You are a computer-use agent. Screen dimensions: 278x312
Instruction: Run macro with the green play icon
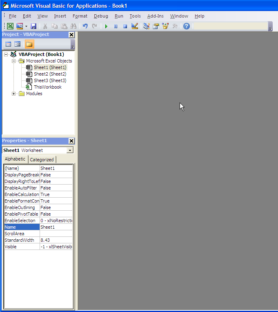[x=106, y=26]
